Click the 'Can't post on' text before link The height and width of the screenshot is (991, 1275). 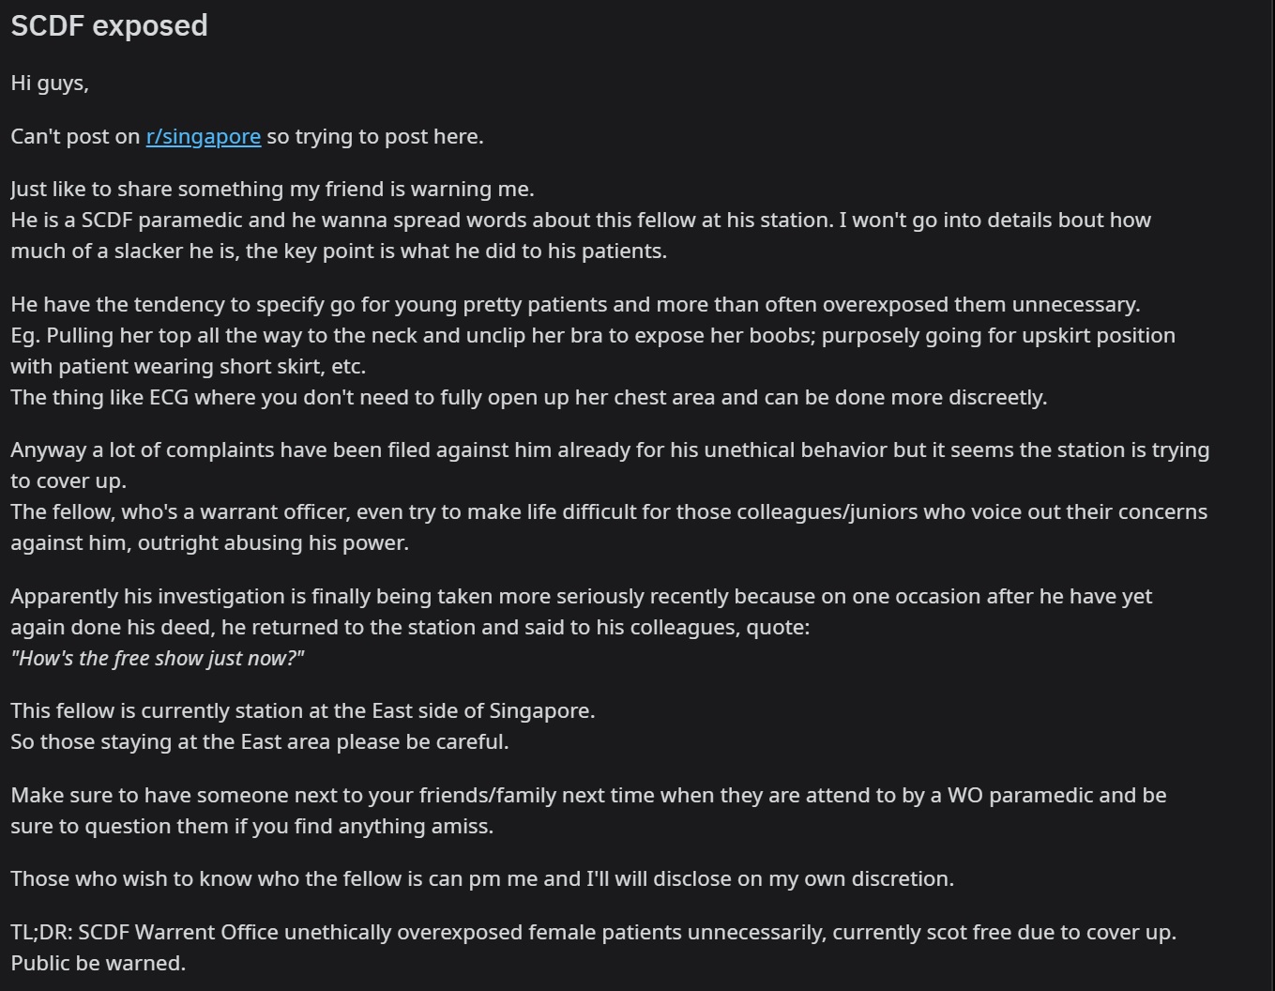[76, 136]
